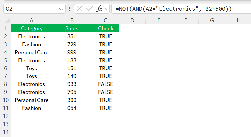251x137 pixels.
Task: Click the Select All corner triangle
Action: coord(8,21)
